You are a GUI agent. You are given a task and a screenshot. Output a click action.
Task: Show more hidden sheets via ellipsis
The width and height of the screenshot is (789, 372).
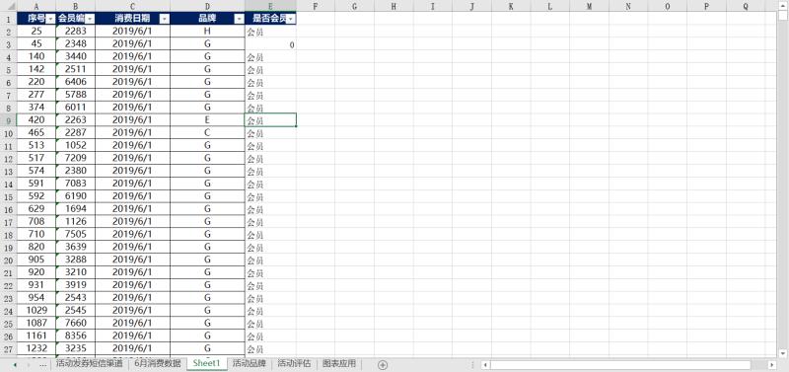pos(43,364)
